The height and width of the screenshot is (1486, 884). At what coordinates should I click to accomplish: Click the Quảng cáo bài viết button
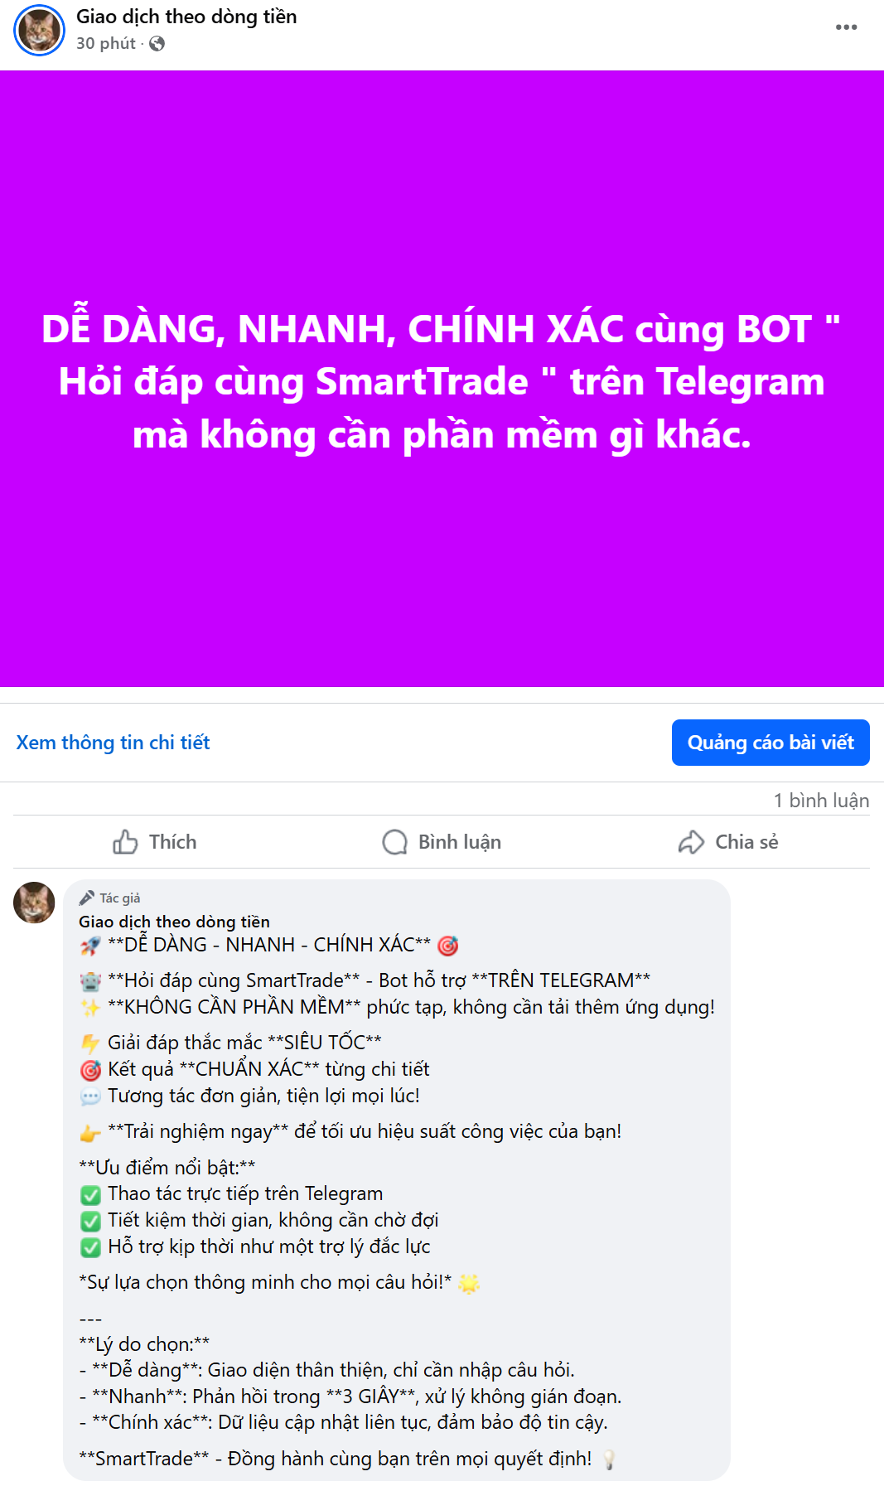770,743
